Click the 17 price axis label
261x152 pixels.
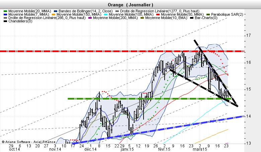tap(249, 35)
